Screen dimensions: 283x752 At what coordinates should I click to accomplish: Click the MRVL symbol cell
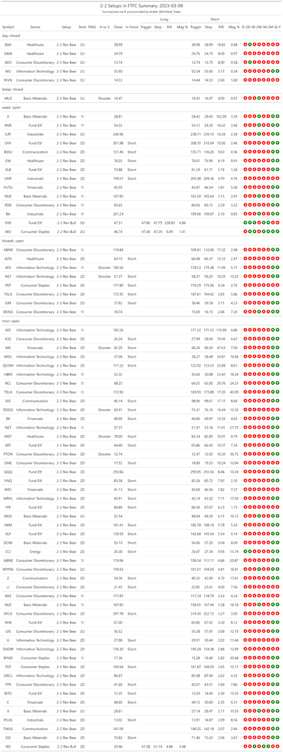click(x=8, y=498)
